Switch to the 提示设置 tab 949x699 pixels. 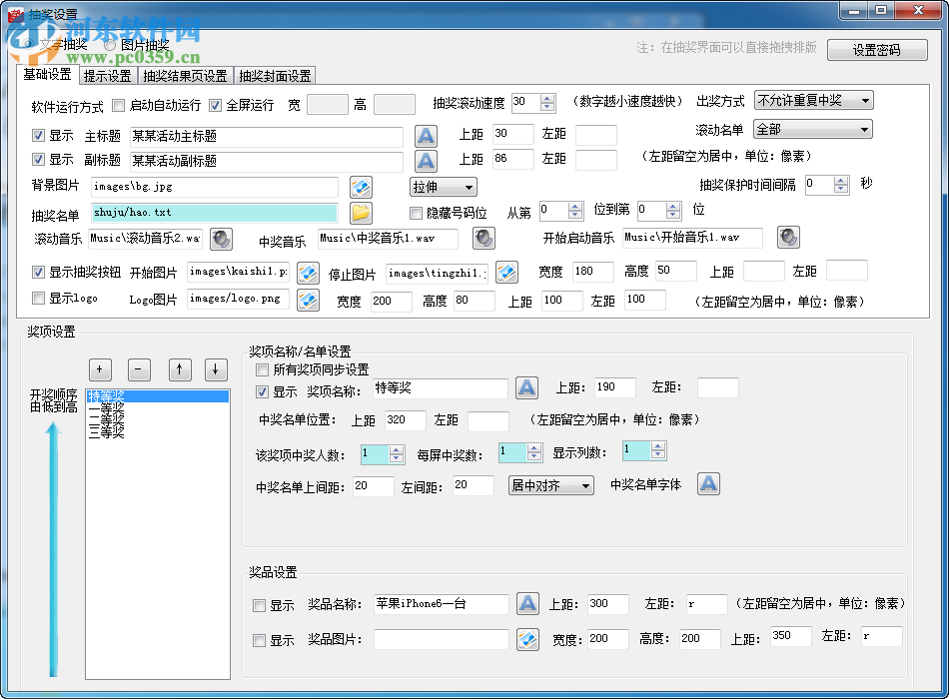pos(107,74)
